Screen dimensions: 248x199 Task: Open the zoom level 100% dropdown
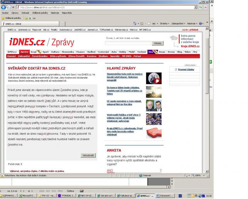pyautogui.click(x=199, y=175)
